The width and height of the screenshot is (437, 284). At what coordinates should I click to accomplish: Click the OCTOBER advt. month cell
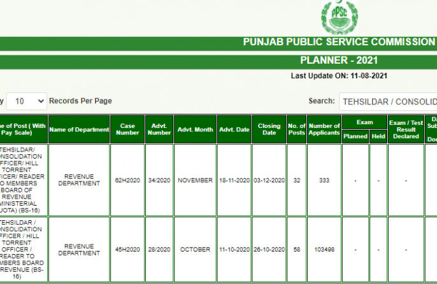click(195, 250)
